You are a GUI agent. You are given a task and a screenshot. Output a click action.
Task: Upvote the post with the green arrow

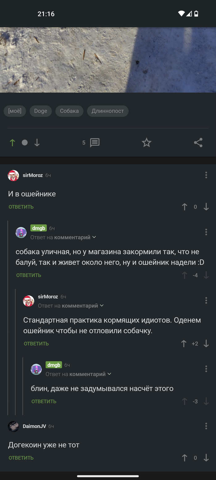click(x=12, y=143)
